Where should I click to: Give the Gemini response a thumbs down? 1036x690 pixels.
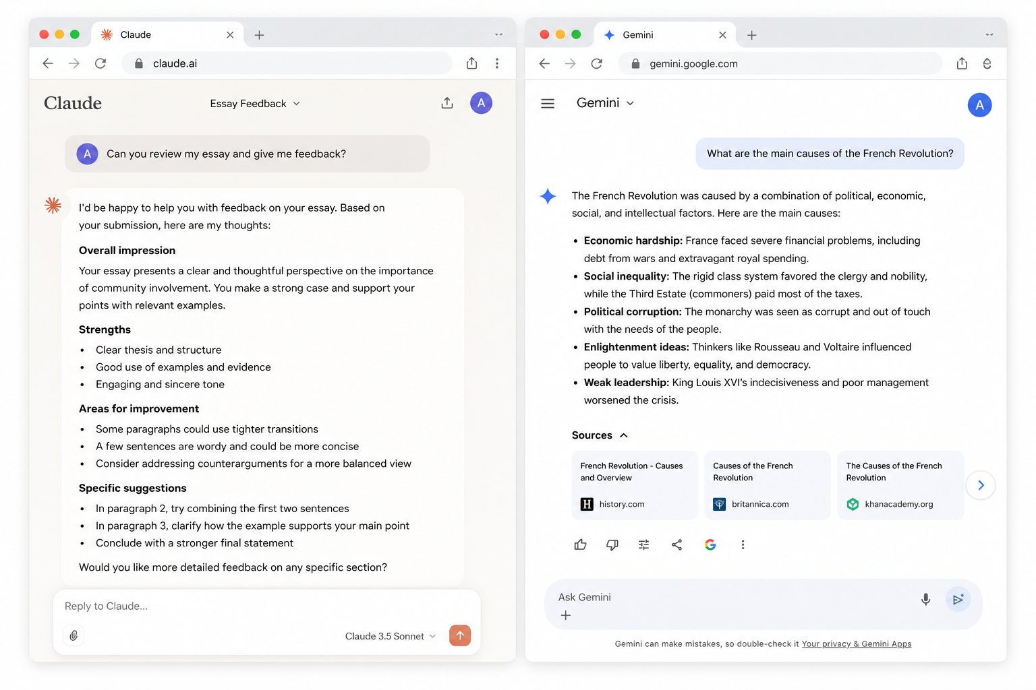tap(612, 544)
